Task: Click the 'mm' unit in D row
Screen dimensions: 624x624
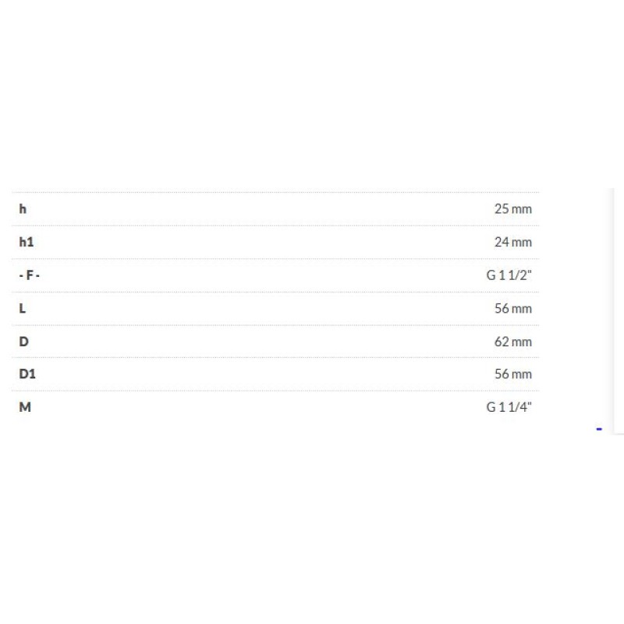Action: pos(522,341)
